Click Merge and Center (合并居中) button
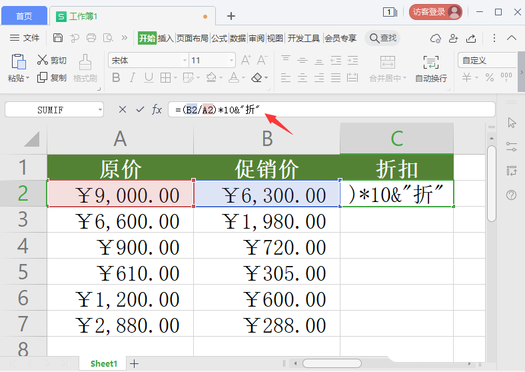525x372 pixels. (388, 69)
